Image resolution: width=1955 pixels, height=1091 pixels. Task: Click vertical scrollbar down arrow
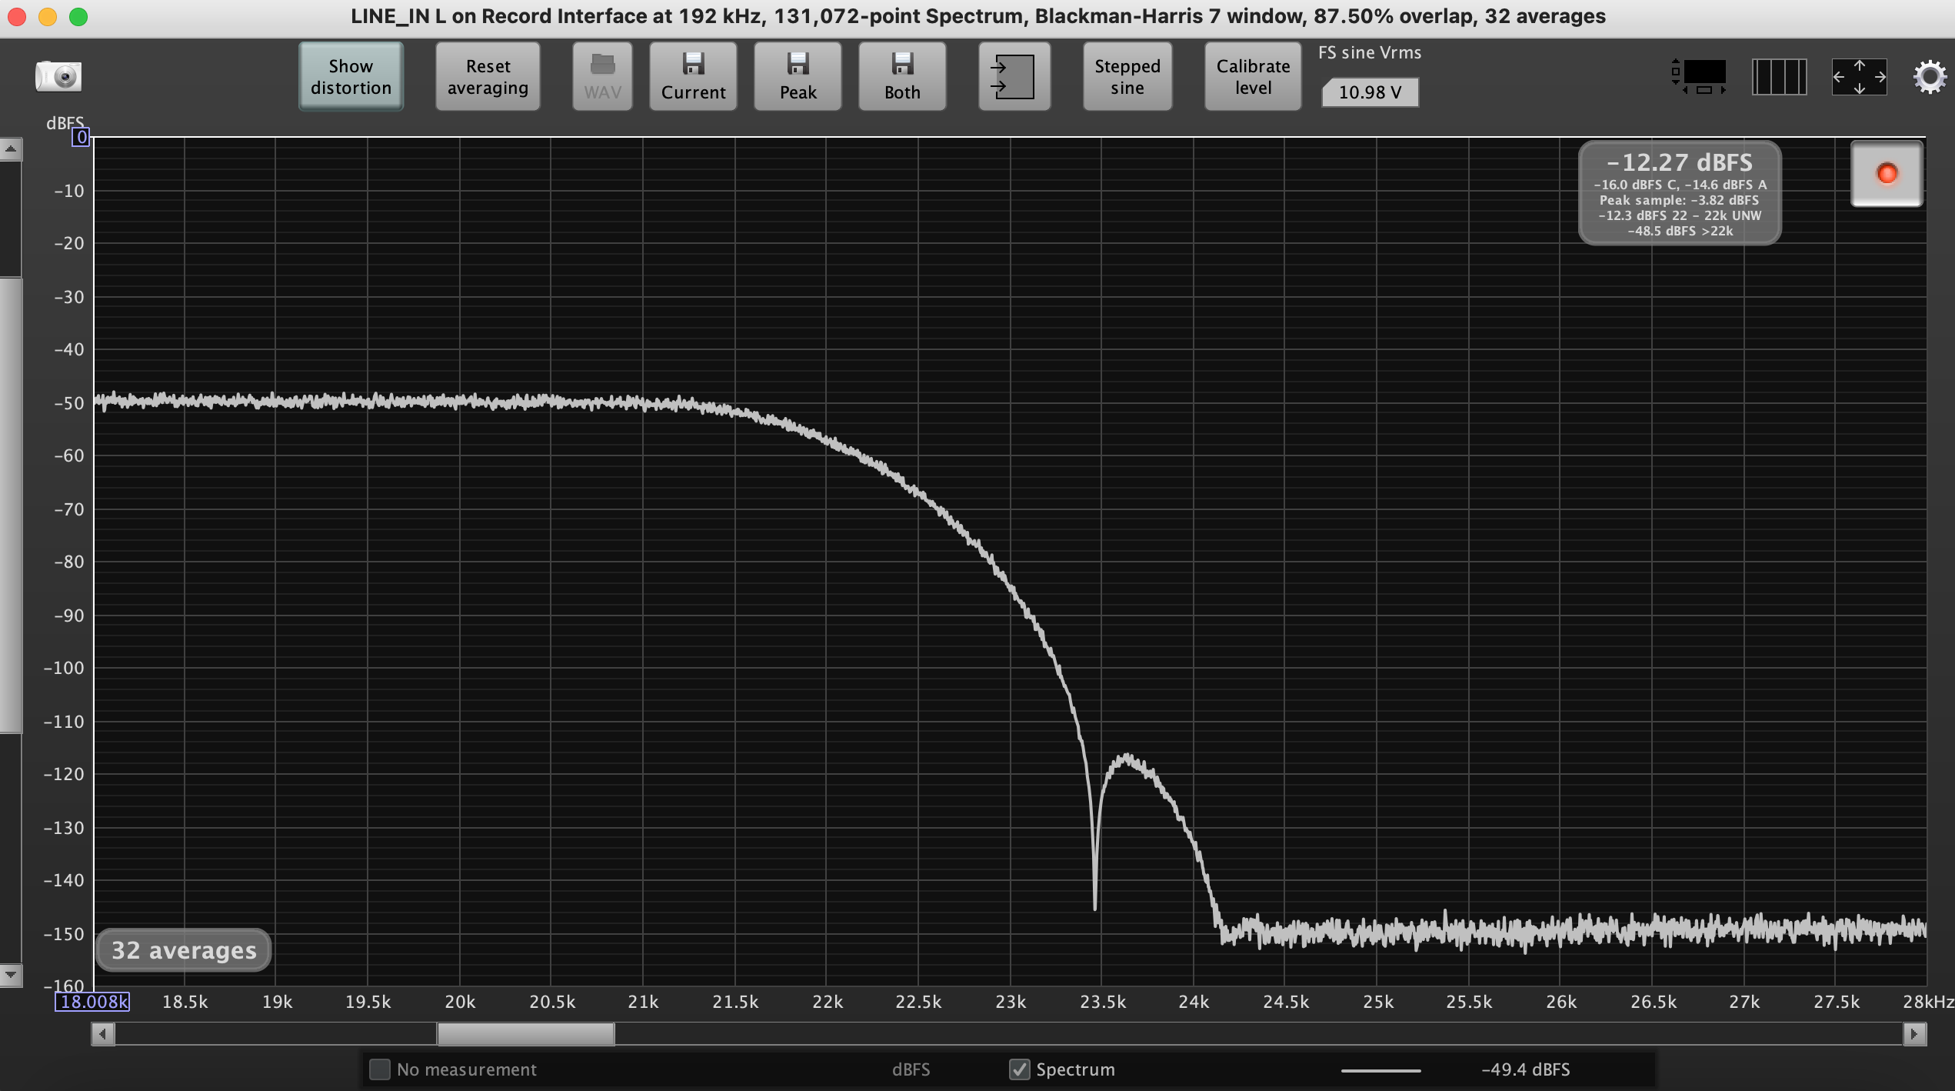tap(11, 975)
